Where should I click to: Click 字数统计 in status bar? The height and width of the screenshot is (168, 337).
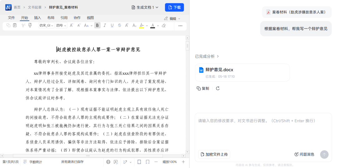33,162
